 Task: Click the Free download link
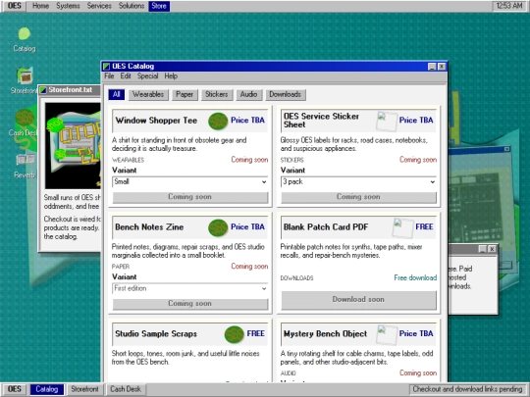point(415,277)
